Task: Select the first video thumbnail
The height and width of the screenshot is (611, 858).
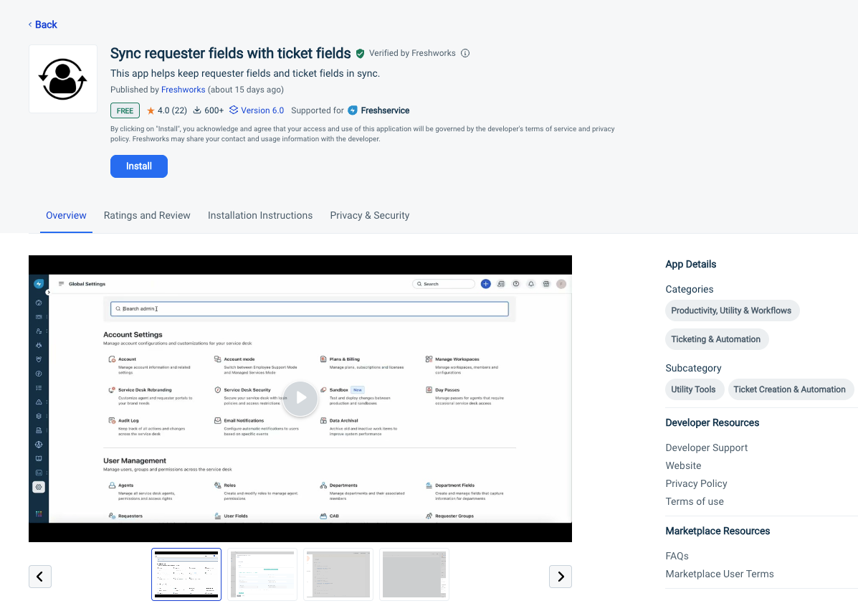Action: click(186, 574)
